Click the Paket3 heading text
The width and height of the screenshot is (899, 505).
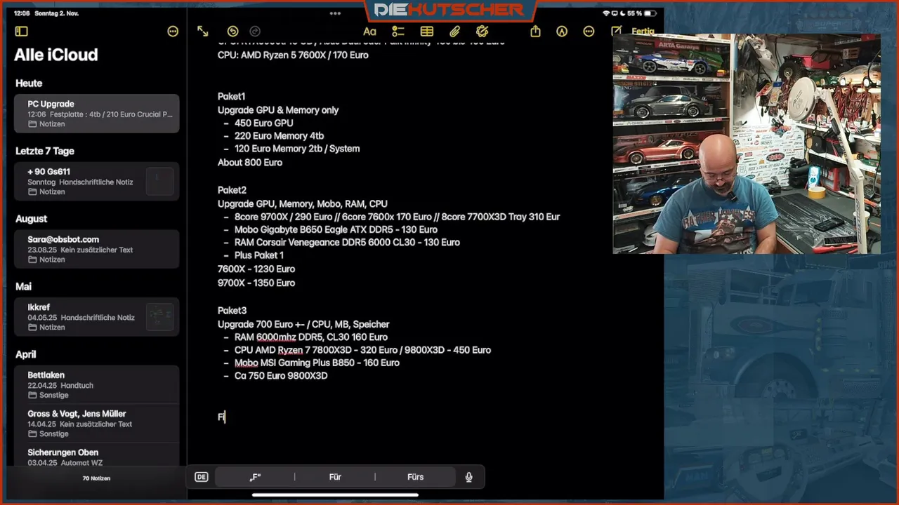[x=232, y=311]
